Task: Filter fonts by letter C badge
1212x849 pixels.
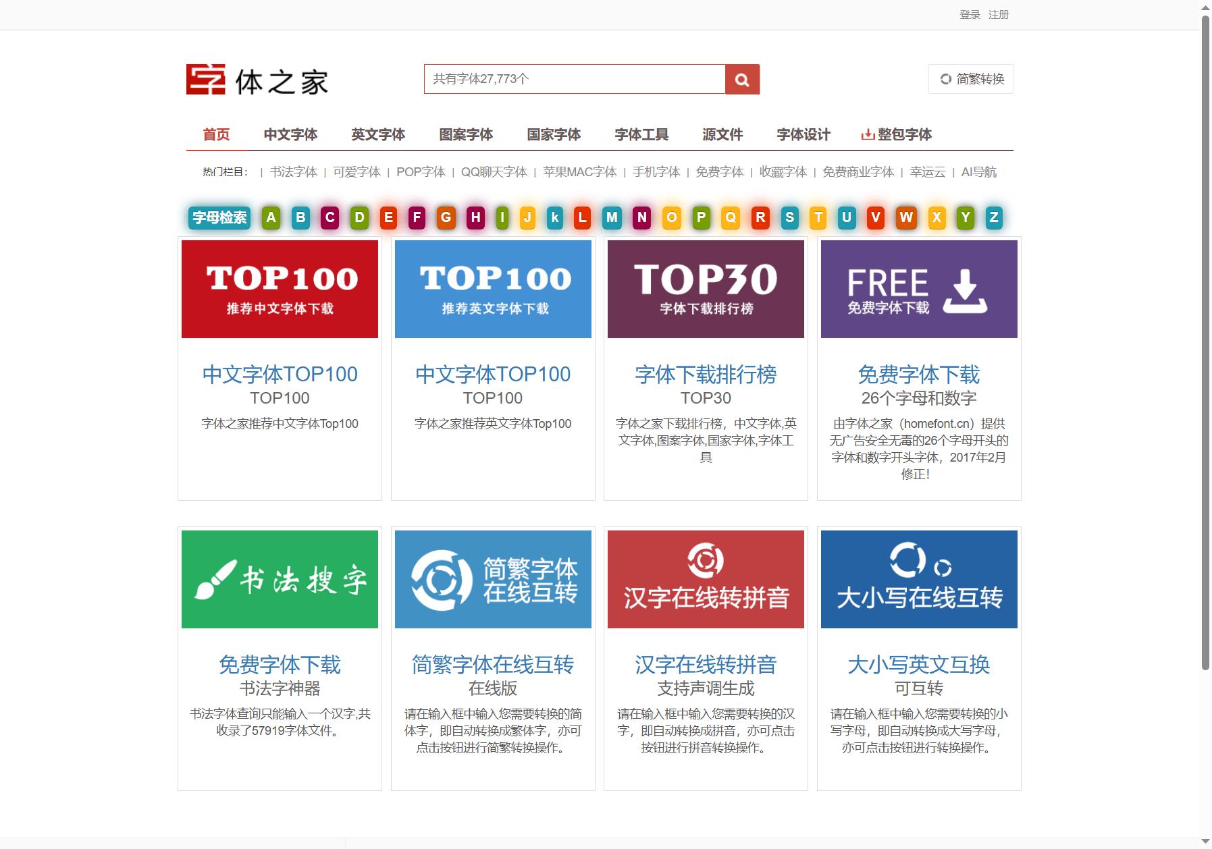Action: point(330,217)
